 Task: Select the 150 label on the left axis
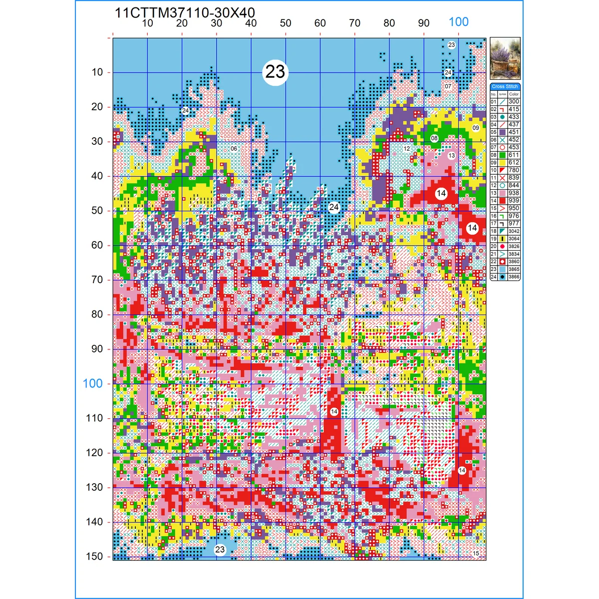tap(94, 556)
